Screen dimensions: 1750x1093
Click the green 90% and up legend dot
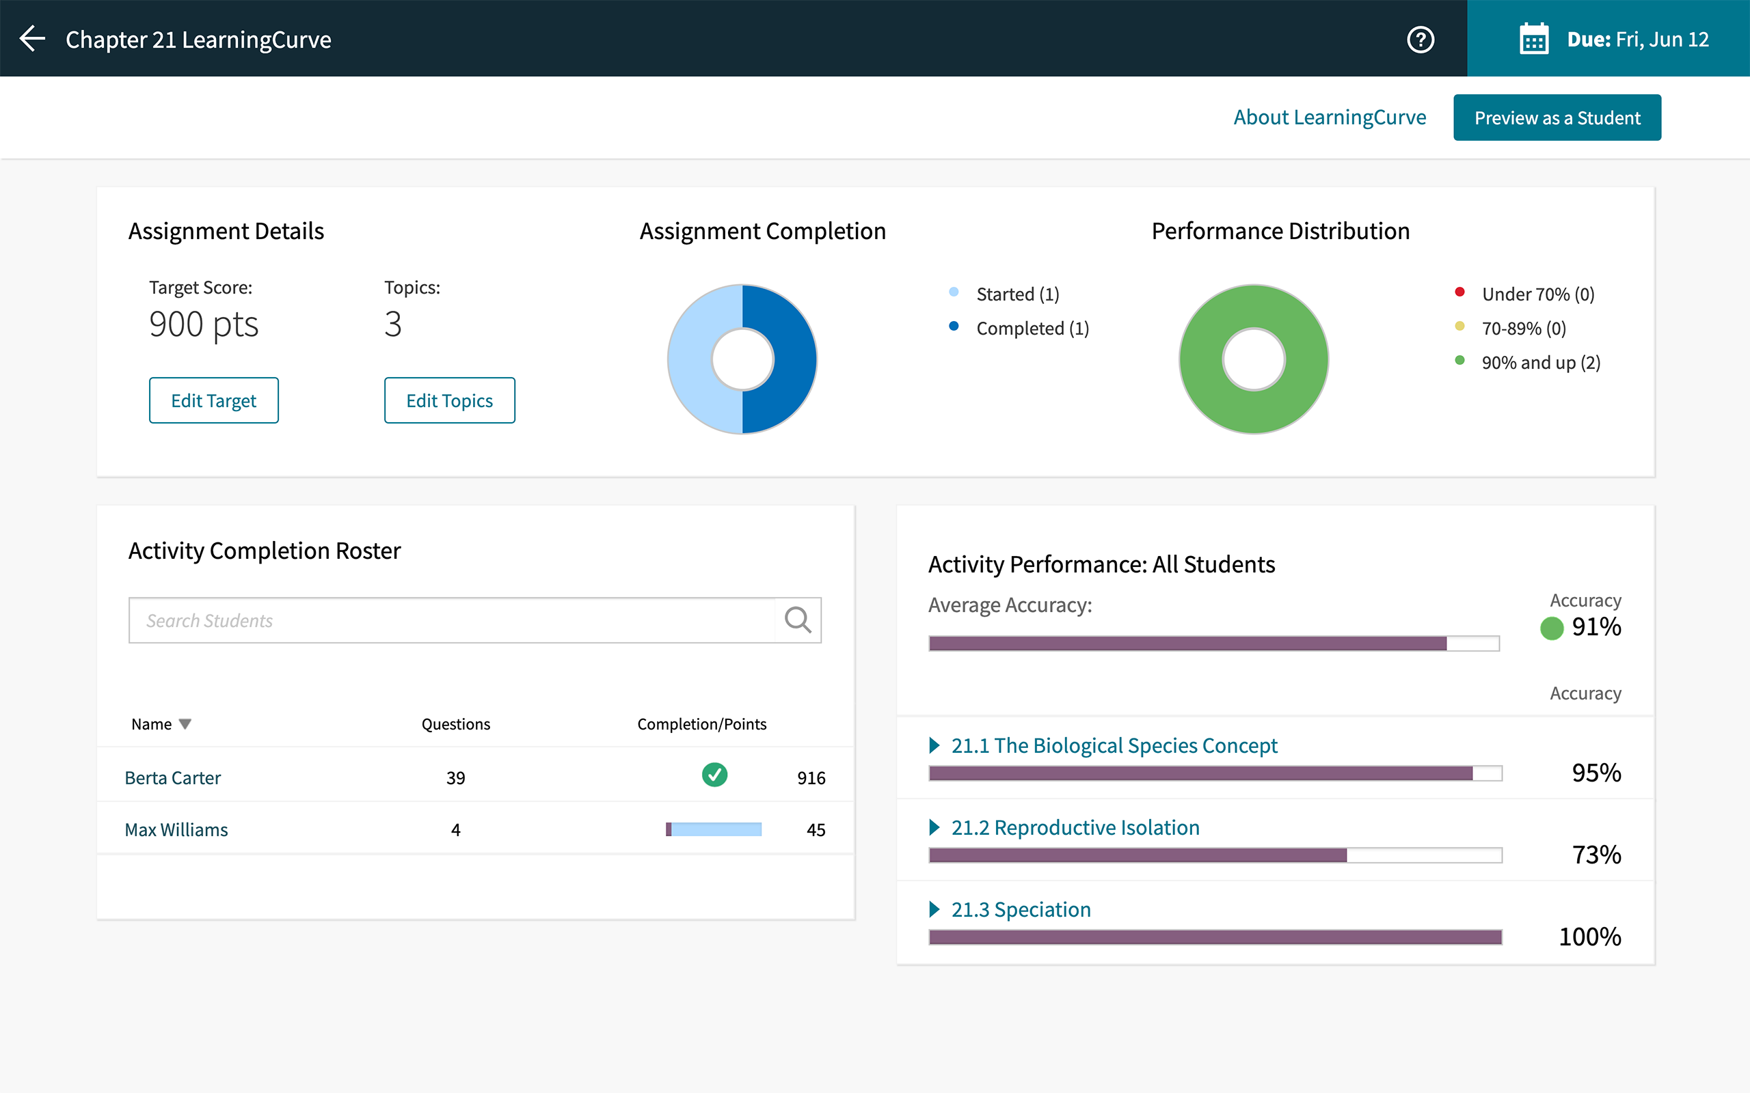click(1460, 360)
